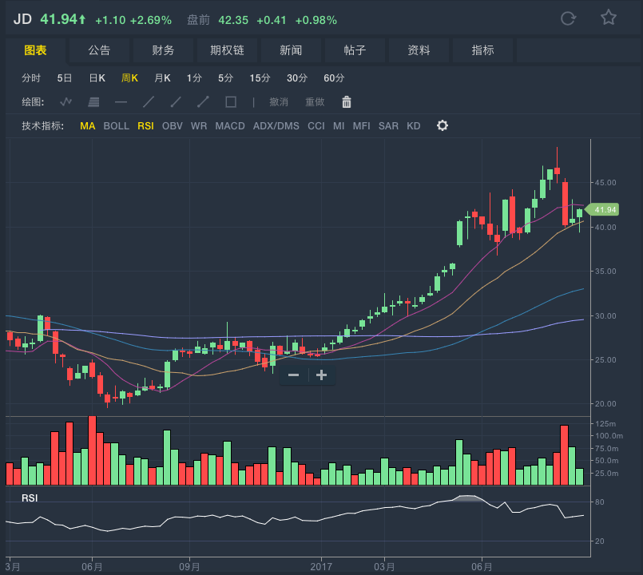
Task: Select the plain diagonal line tool
Action: click(149, 101)
